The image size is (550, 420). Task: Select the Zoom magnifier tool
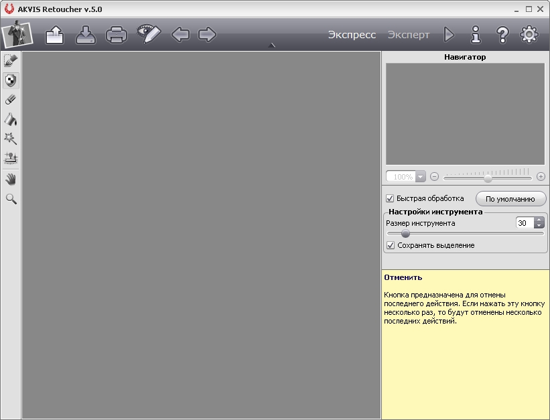coord(11,199)
